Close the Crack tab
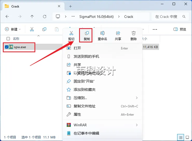 pos(59,6)
